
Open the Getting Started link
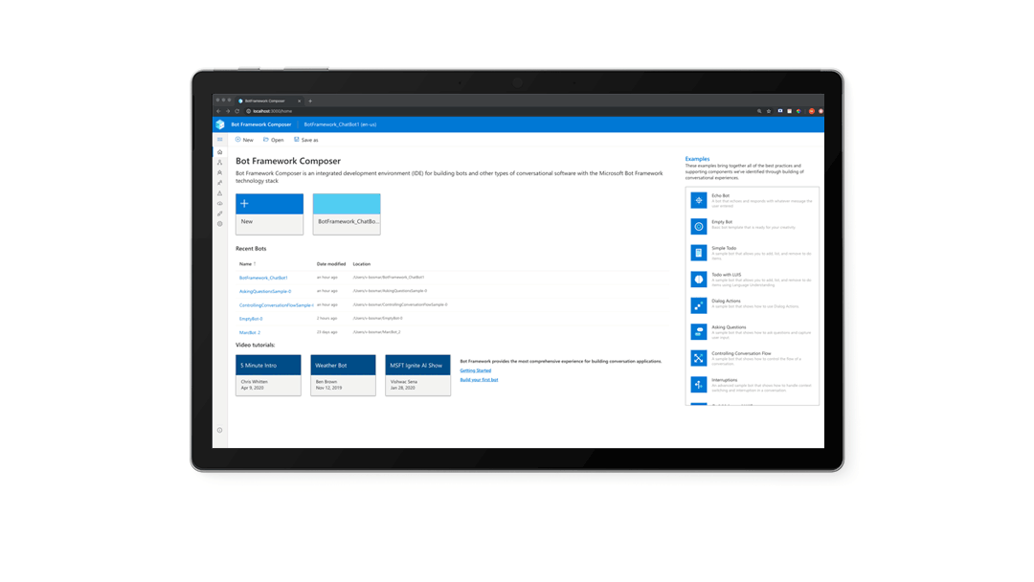[x=476, y=370]
